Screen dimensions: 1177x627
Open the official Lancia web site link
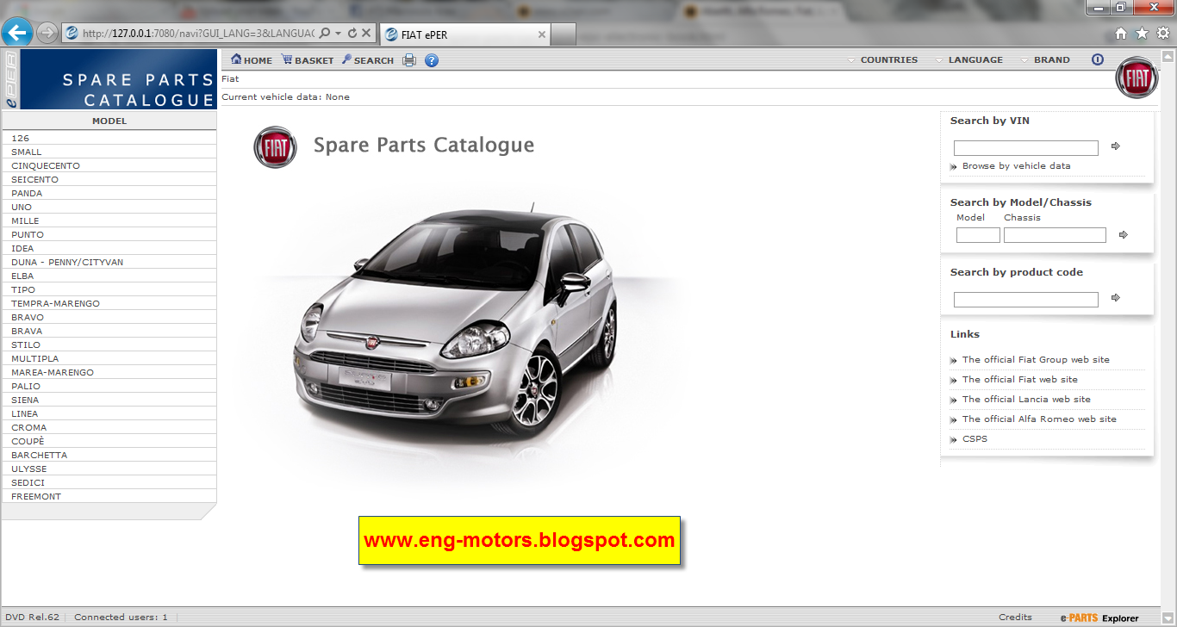(1026, 400)
